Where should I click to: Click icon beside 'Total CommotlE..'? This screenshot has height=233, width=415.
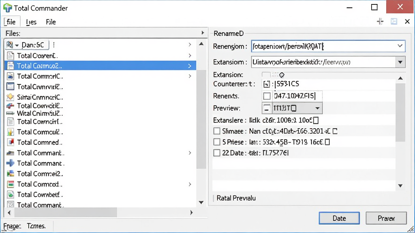pos(10,106)
